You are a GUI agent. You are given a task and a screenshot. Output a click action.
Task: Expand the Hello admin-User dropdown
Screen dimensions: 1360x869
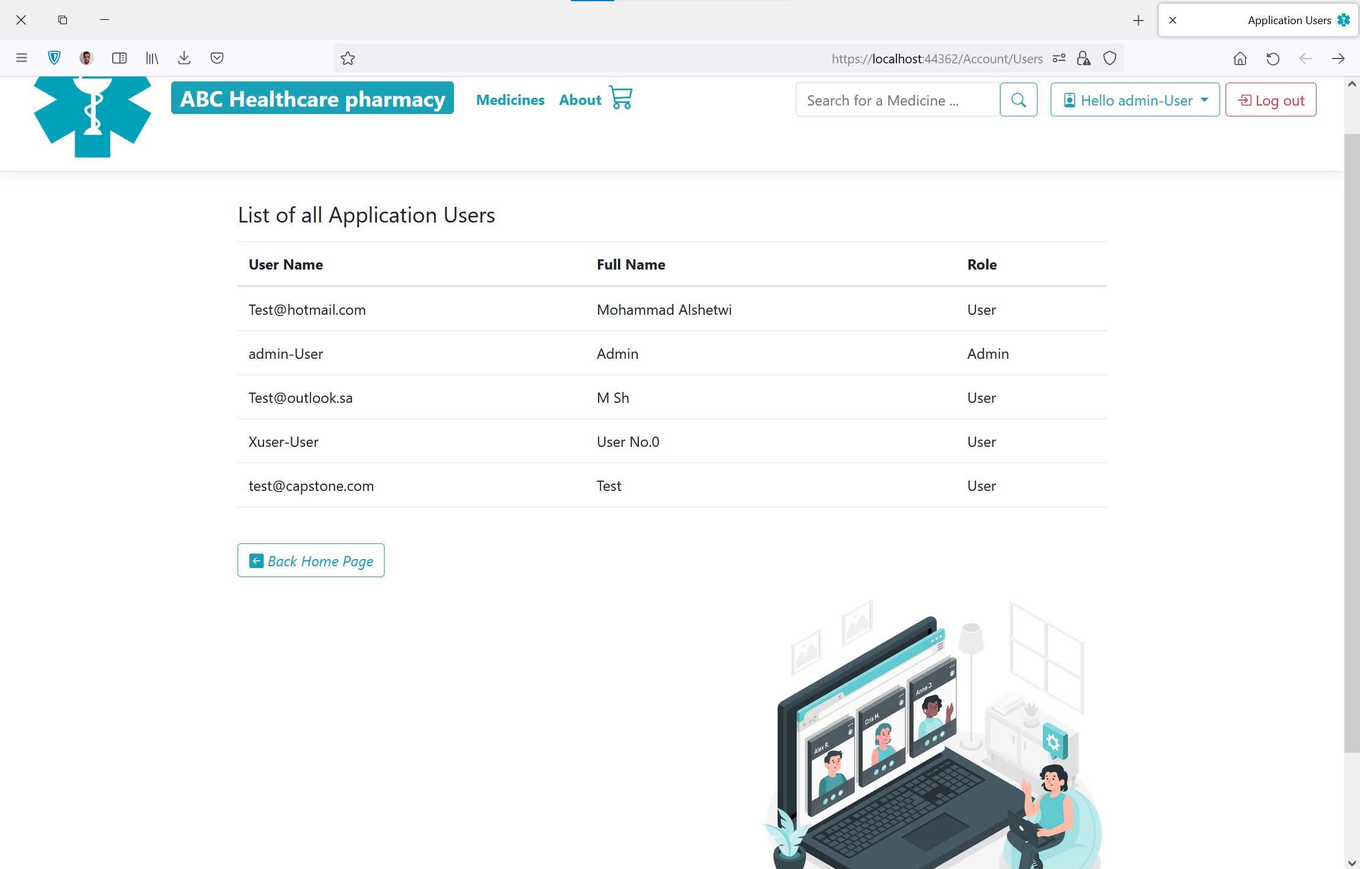point(1134,100)
